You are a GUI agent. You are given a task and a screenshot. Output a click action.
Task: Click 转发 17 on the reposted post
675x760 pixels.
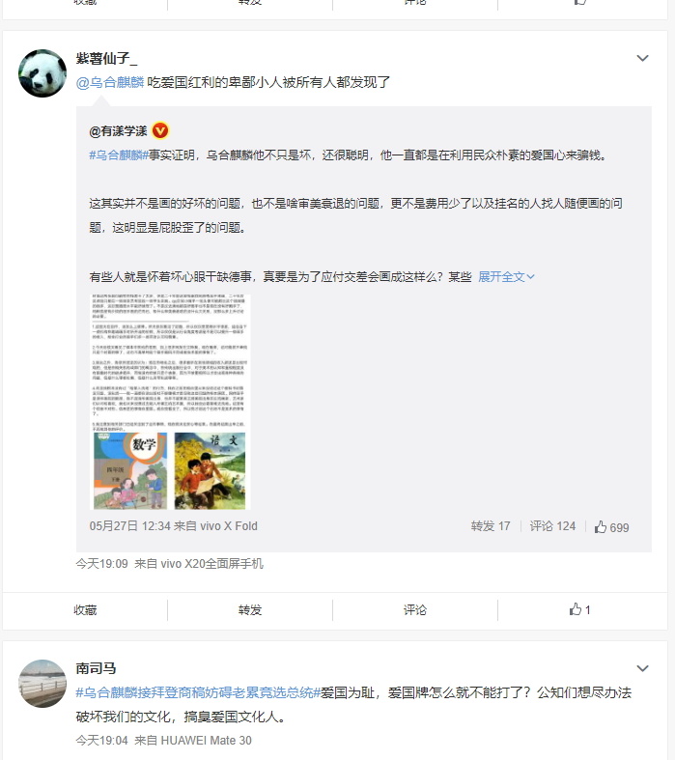(491, 526)
